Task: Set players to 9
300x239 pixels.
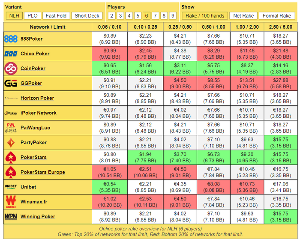Action: coord(173,16)
